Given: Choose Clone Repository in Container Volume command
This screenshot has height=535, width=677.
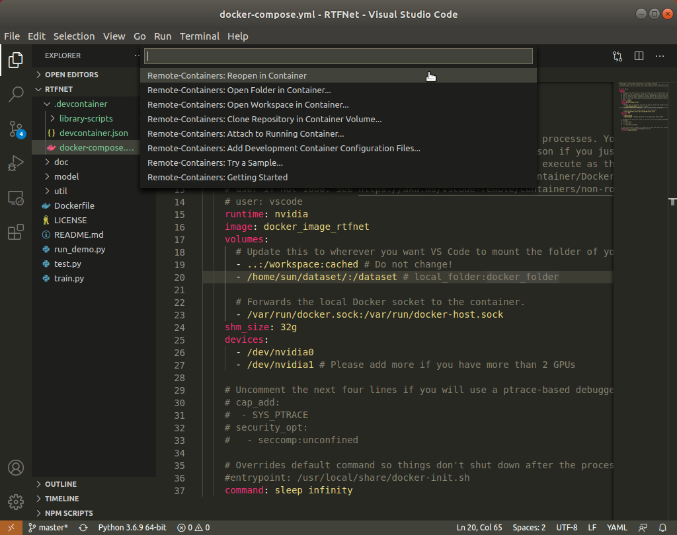Looking at the screenshot, I should pos(338,120).
